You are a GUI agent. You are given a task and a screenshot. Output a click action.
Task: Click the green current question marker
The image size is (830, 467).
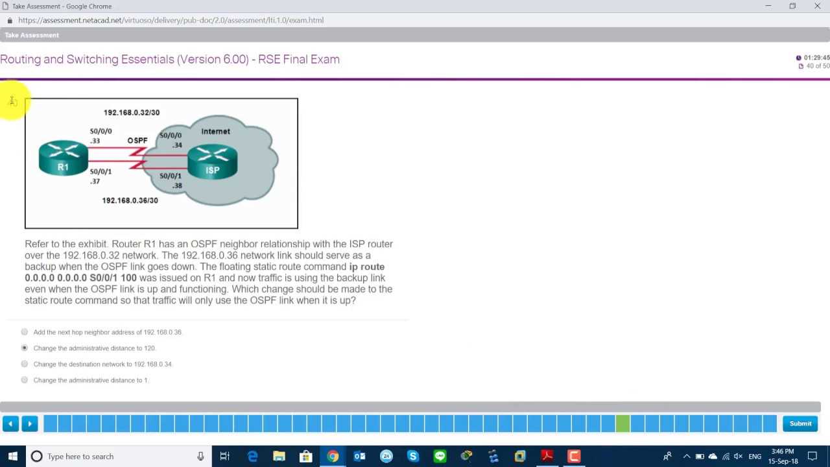622,424
